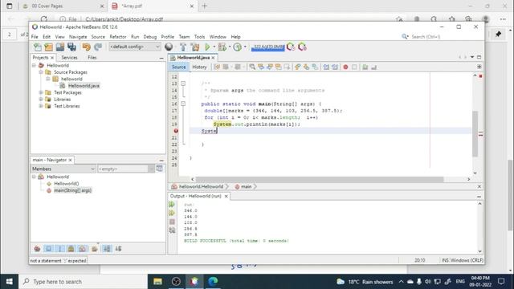Screen dimensions: 514x289
Task: Open the empty filter combo in Navigator
Action: pyautogui.click(x=126, y=169)
